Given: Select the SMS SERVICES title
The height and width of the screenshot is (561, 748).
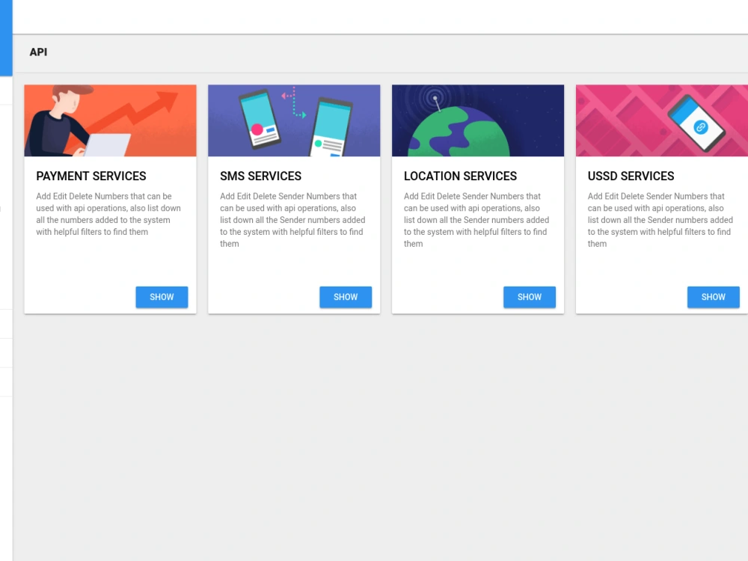Looking at the screenshot, I should [x=260, y=176].
